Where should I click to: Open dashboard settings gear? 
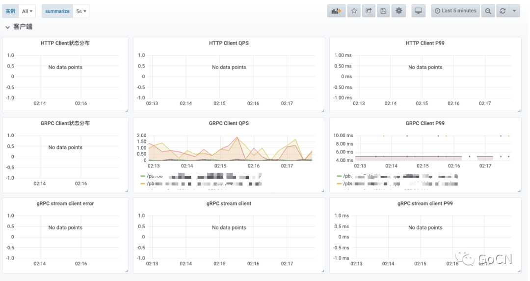tap(399, 11)
